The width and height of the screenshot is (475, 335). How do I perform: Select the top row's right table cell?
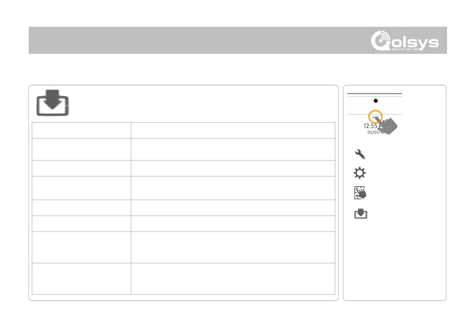[x=233, y=130]
